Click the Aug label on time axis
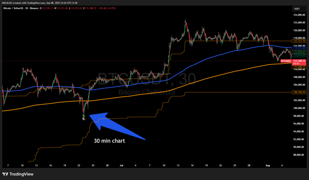309x180 pixels. click(268, 166)
